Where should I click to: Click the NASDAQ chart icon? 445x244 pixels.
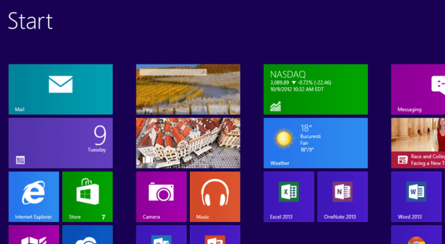coord(275,106)
